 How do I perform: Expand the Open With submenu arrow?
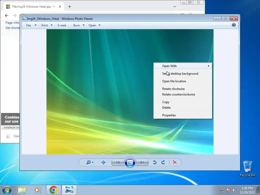point(209,66)
